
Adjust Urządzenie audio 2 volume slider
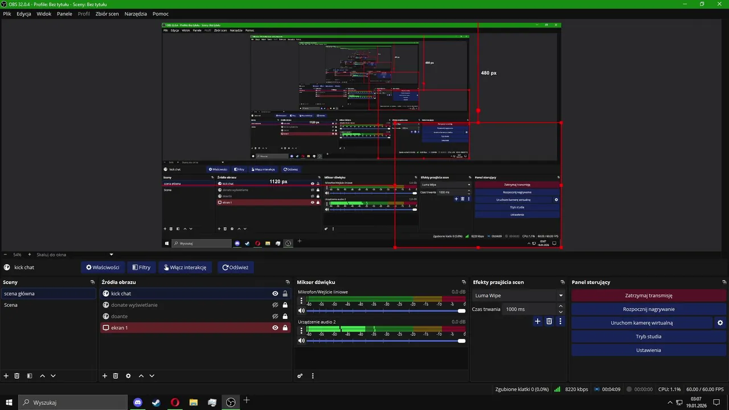386,341
